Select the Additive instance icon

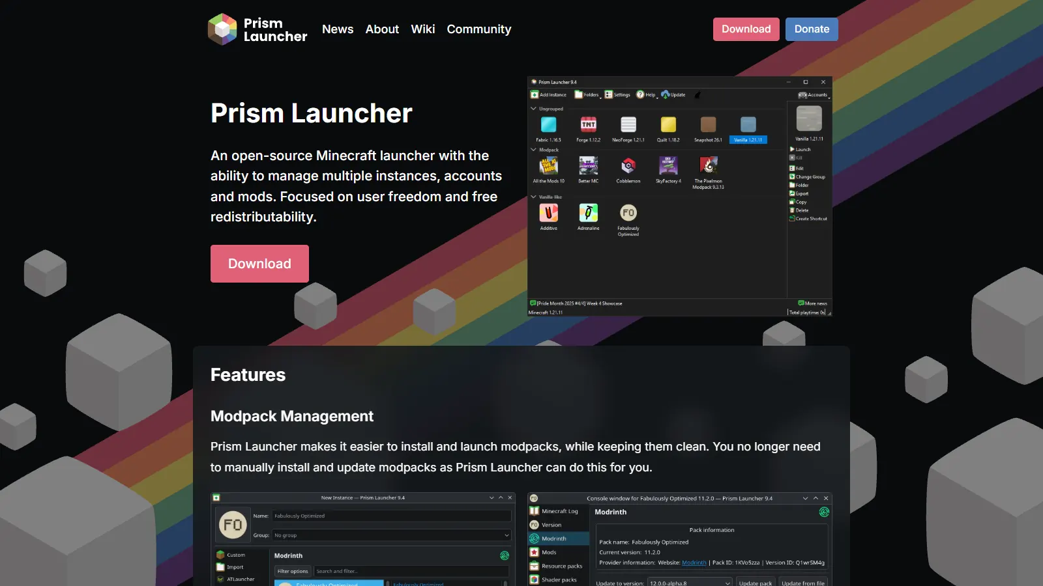pos(549,213)
